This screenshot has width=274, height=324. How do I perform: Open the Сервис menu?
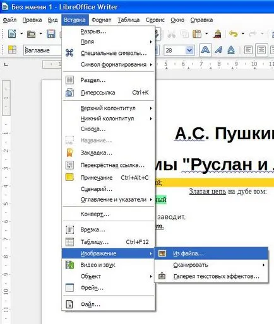pos(155,20)
